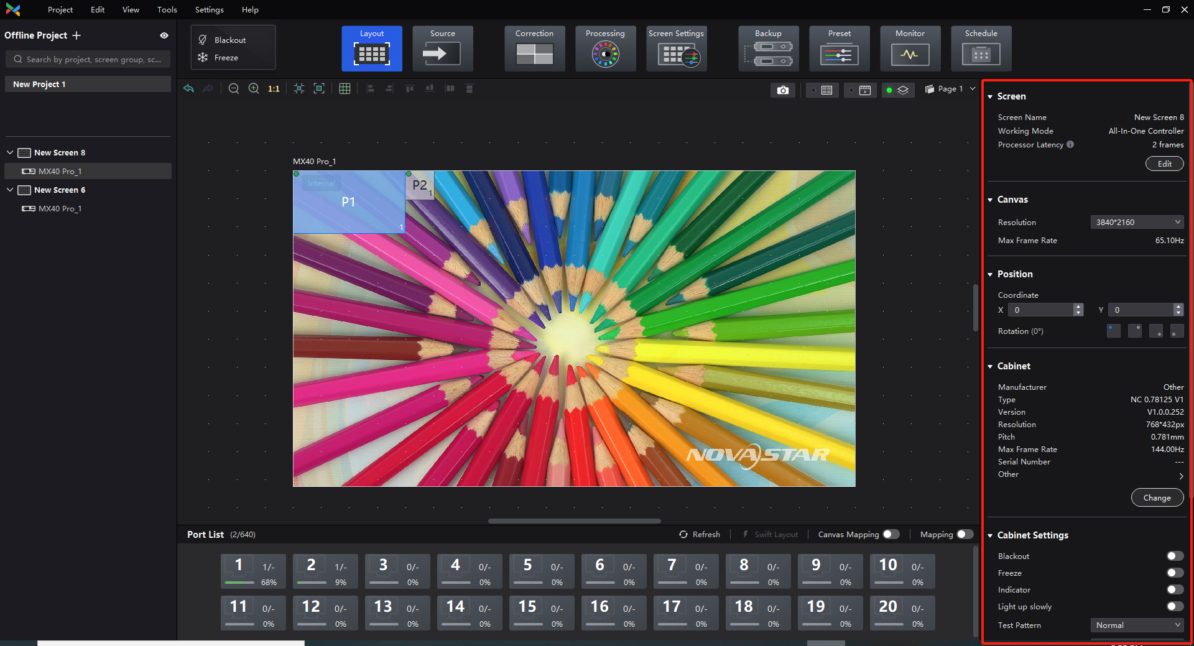Open the Test Pattern dropdown
Screen dimensions: 1194x646
pyautogui.click(x=1137, y=625)
